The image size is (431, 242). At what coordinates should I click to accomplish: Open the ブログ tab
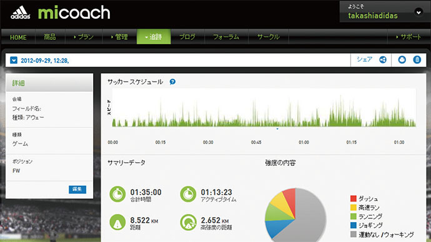click(187, 37)
